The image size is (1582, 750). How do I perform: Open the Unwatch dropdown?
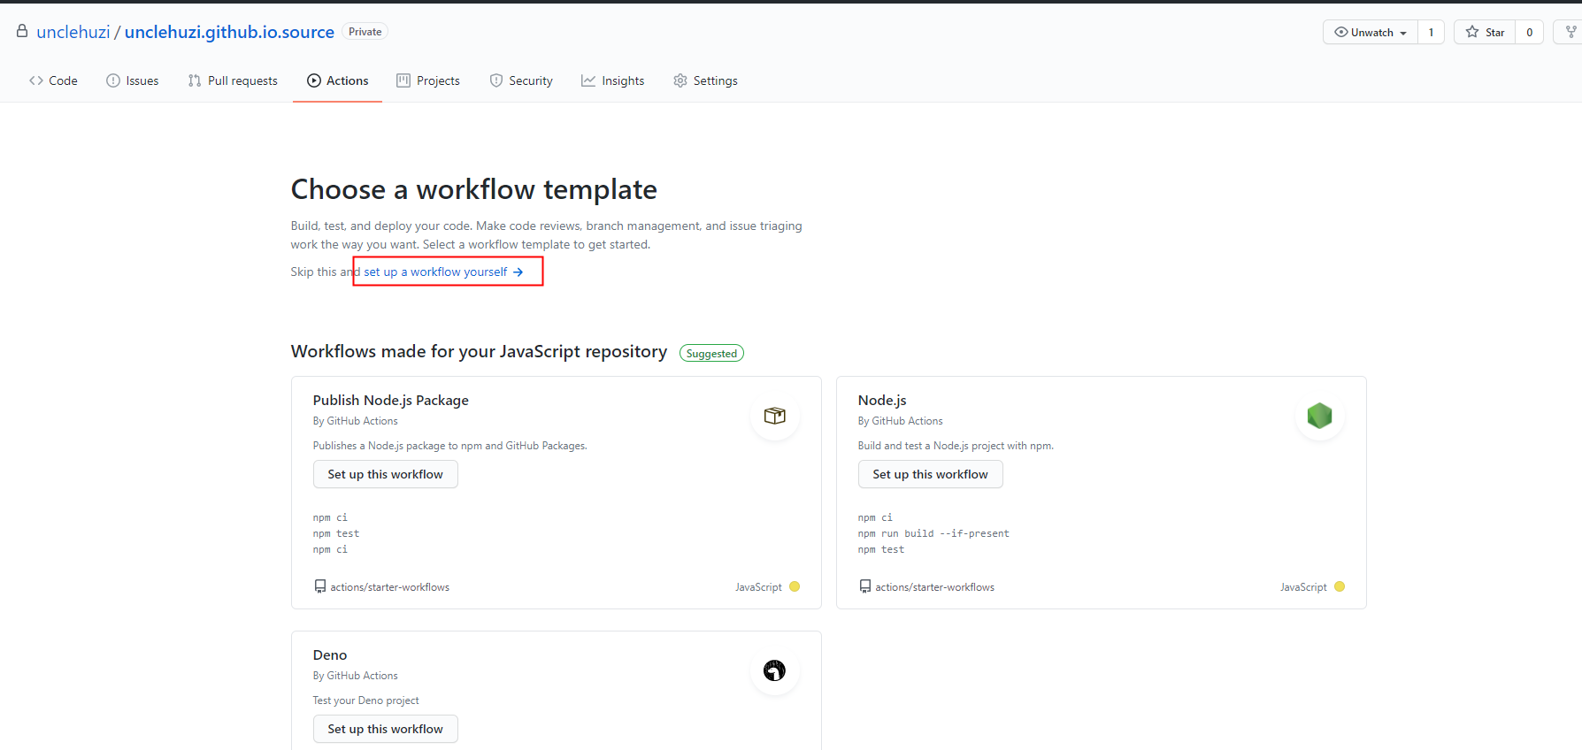point(1371,33)
